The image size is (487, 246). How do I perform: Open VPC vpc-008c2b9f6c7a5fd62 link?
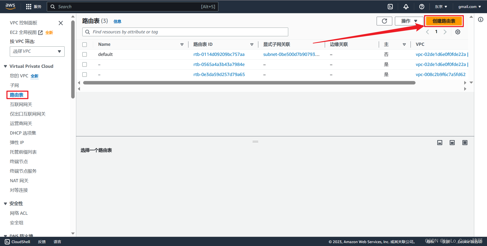coord(440,74)
